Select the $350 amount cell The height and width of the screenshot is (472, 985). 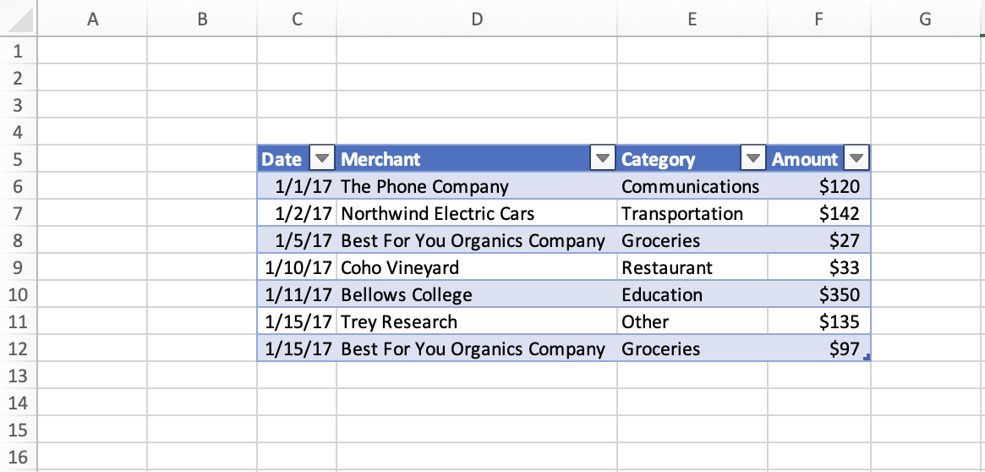818,294
